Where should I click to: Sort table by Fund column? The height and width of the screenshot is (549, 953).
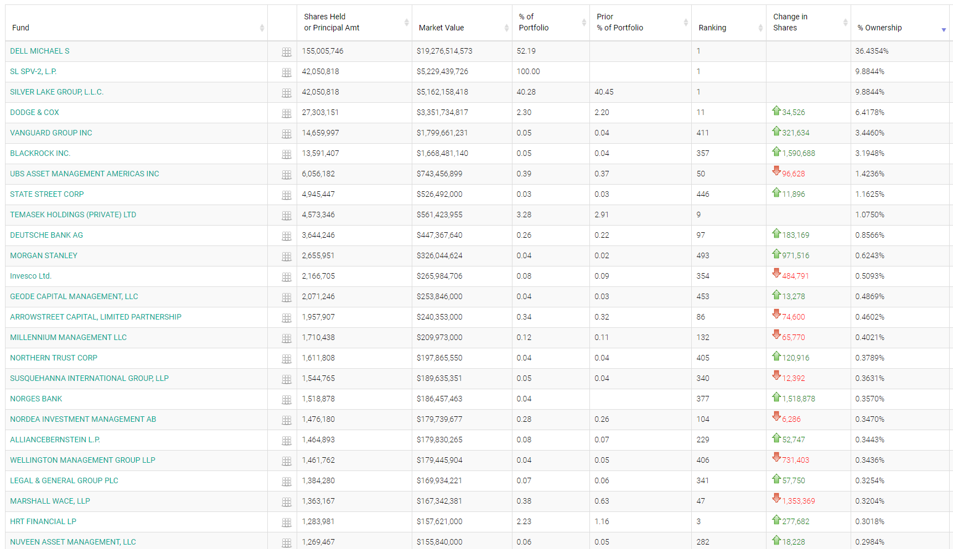(x=136, y=23)
